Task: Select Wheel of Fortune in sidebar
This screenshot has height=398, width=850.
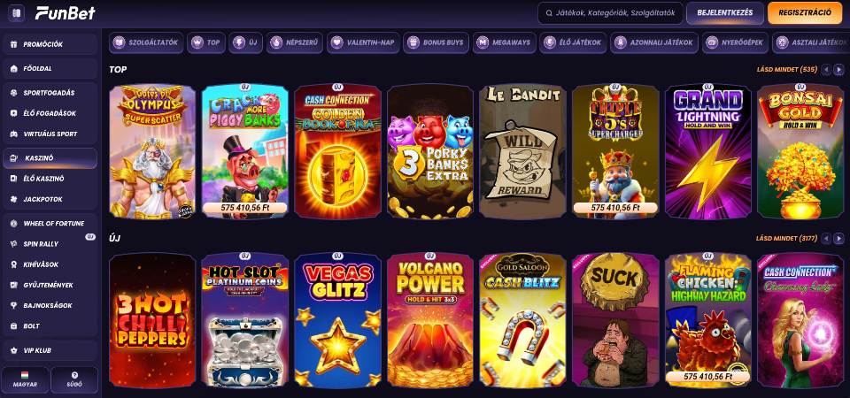Action: pos(50,224)
